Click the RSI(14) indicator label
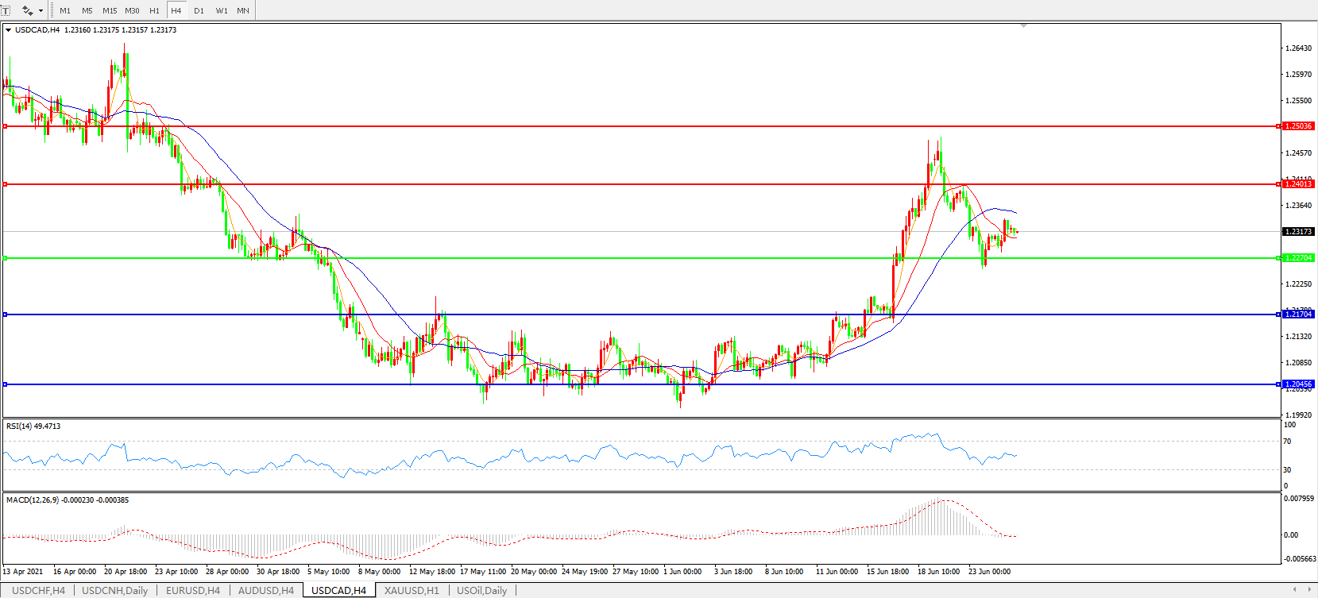 pos(33,426)
